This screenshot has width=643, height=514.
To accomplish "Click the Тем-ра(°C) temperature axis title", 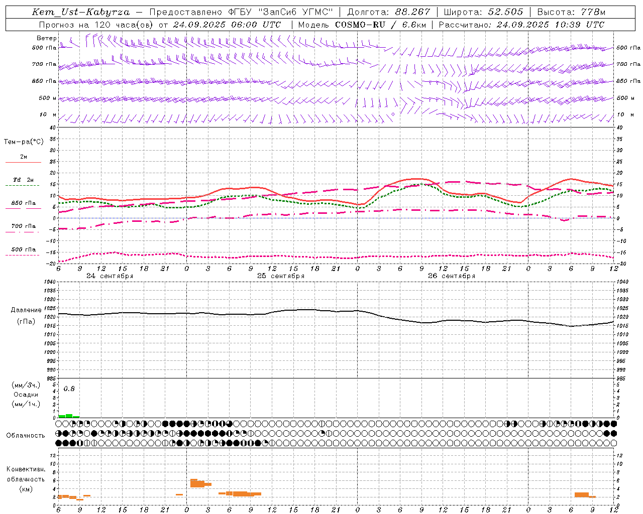I will point(24,142).
